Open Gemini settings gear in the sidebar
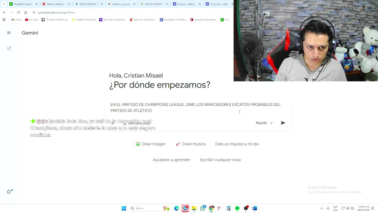Viewport: 378px width, 213px height. click(9, 192)
